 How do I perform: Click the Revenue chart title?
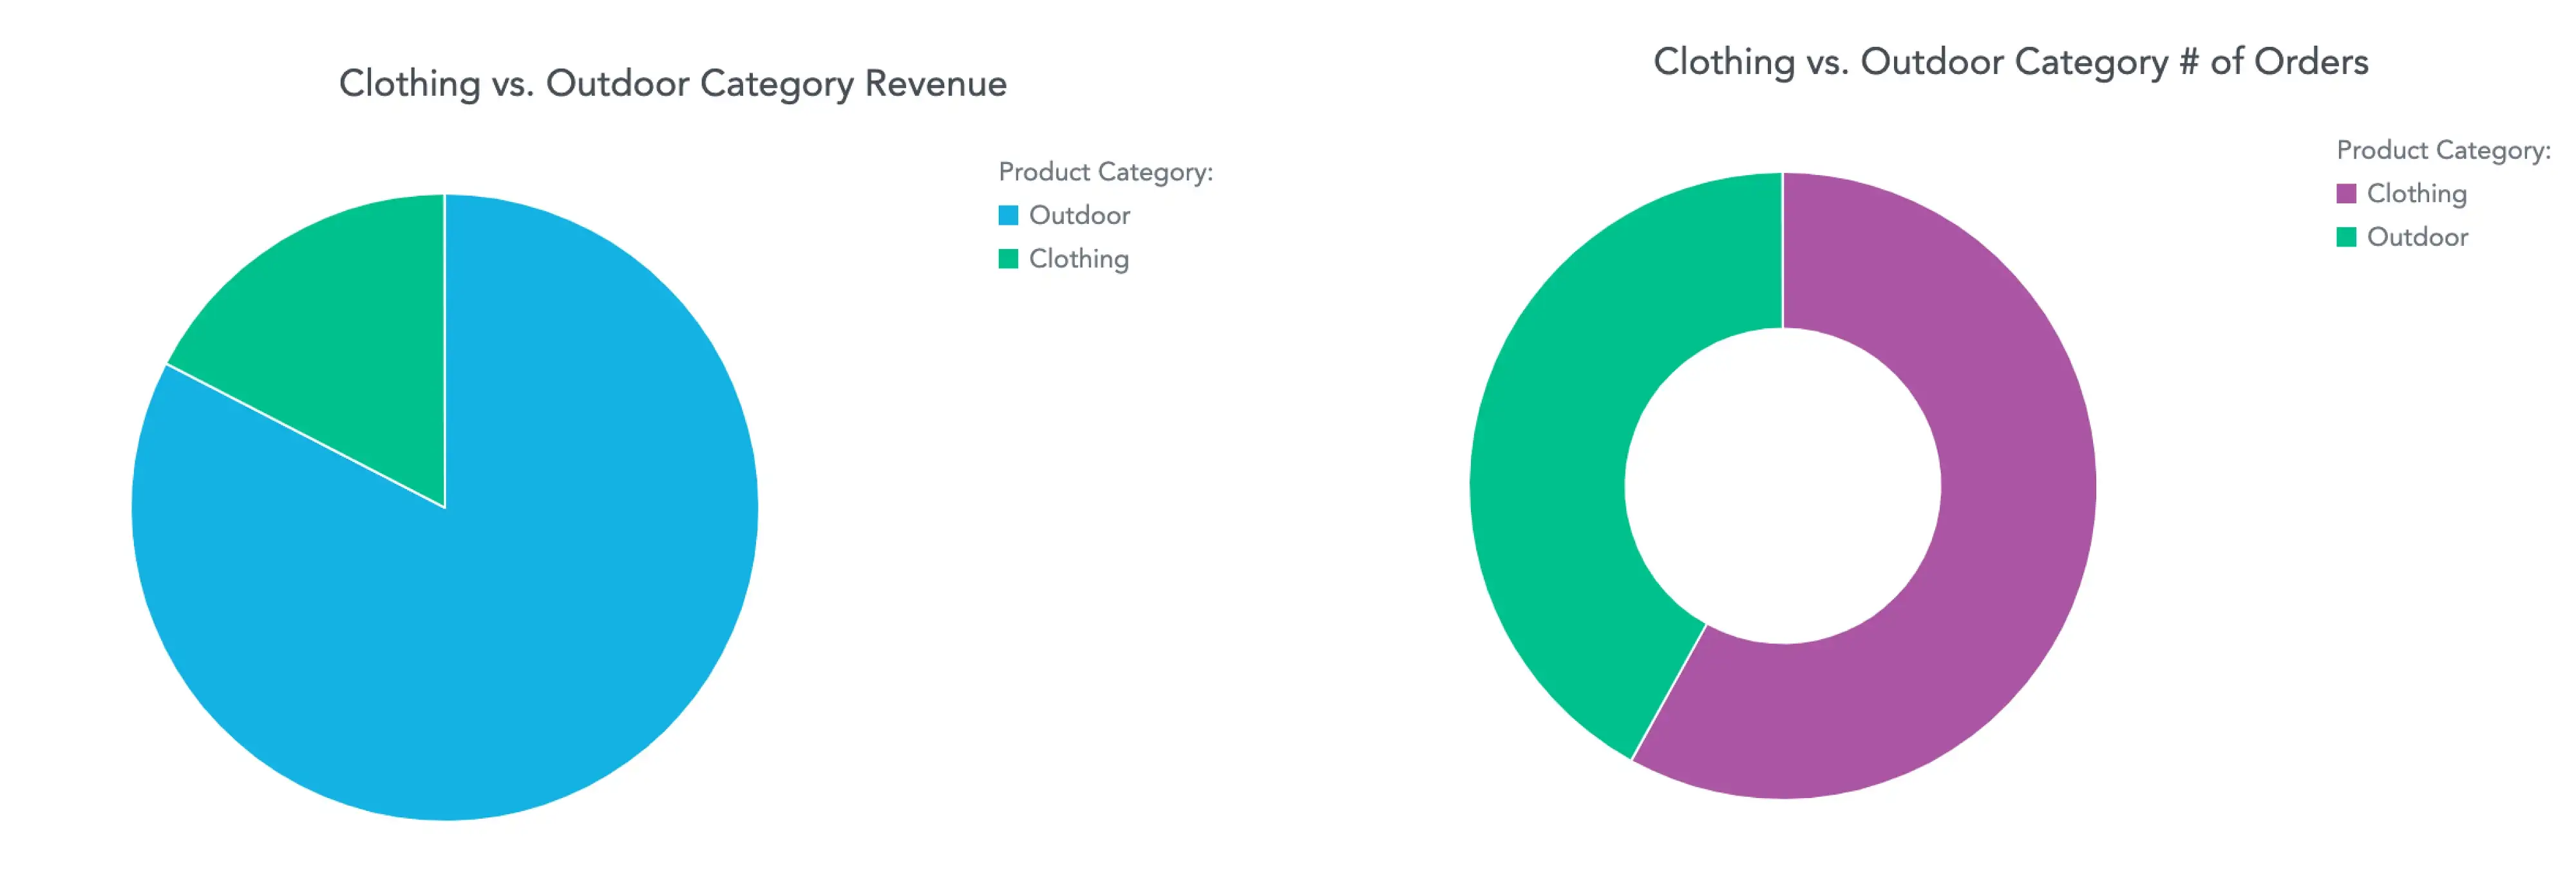674,85
